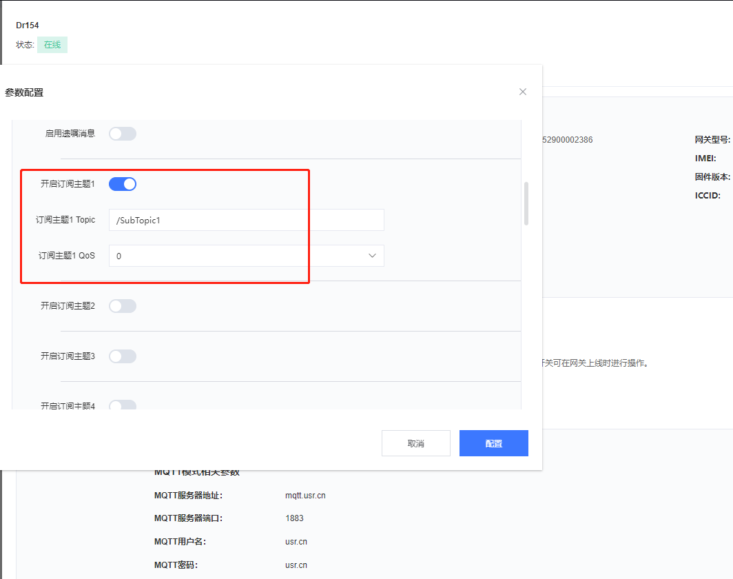Enable the 启用遗嘱消息 switch

pos(123,134)
